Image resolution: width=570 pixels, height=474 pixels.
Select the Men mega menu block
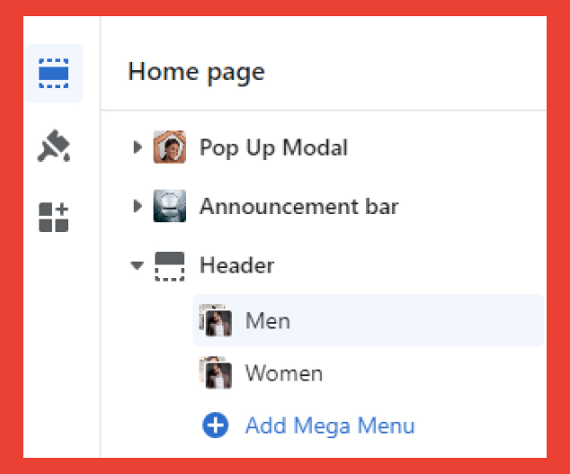click(368, 320)
